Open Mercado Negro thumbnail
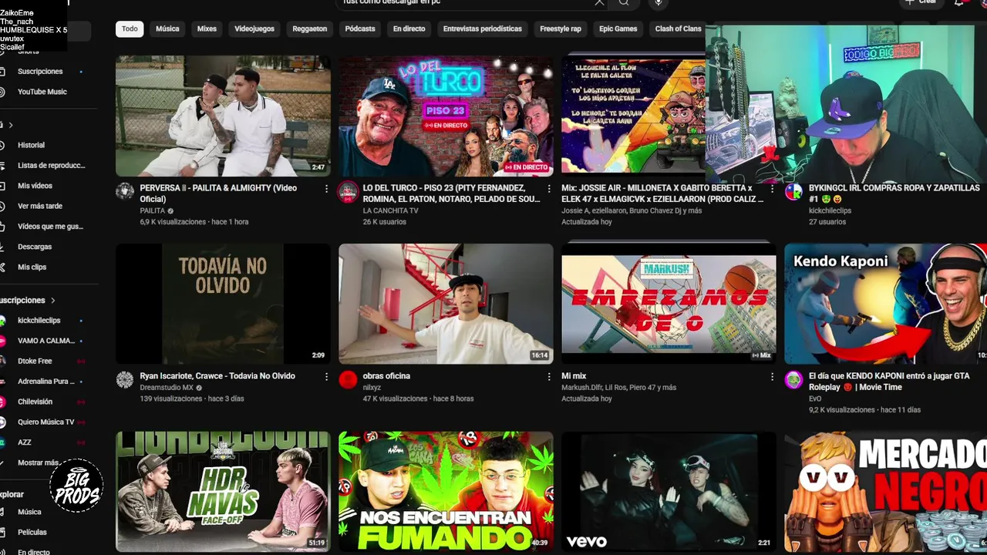Viewport: 987px width, 555px height. 885,492
